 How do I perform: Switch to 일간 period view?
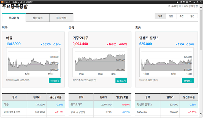click(x=171, y=16)
